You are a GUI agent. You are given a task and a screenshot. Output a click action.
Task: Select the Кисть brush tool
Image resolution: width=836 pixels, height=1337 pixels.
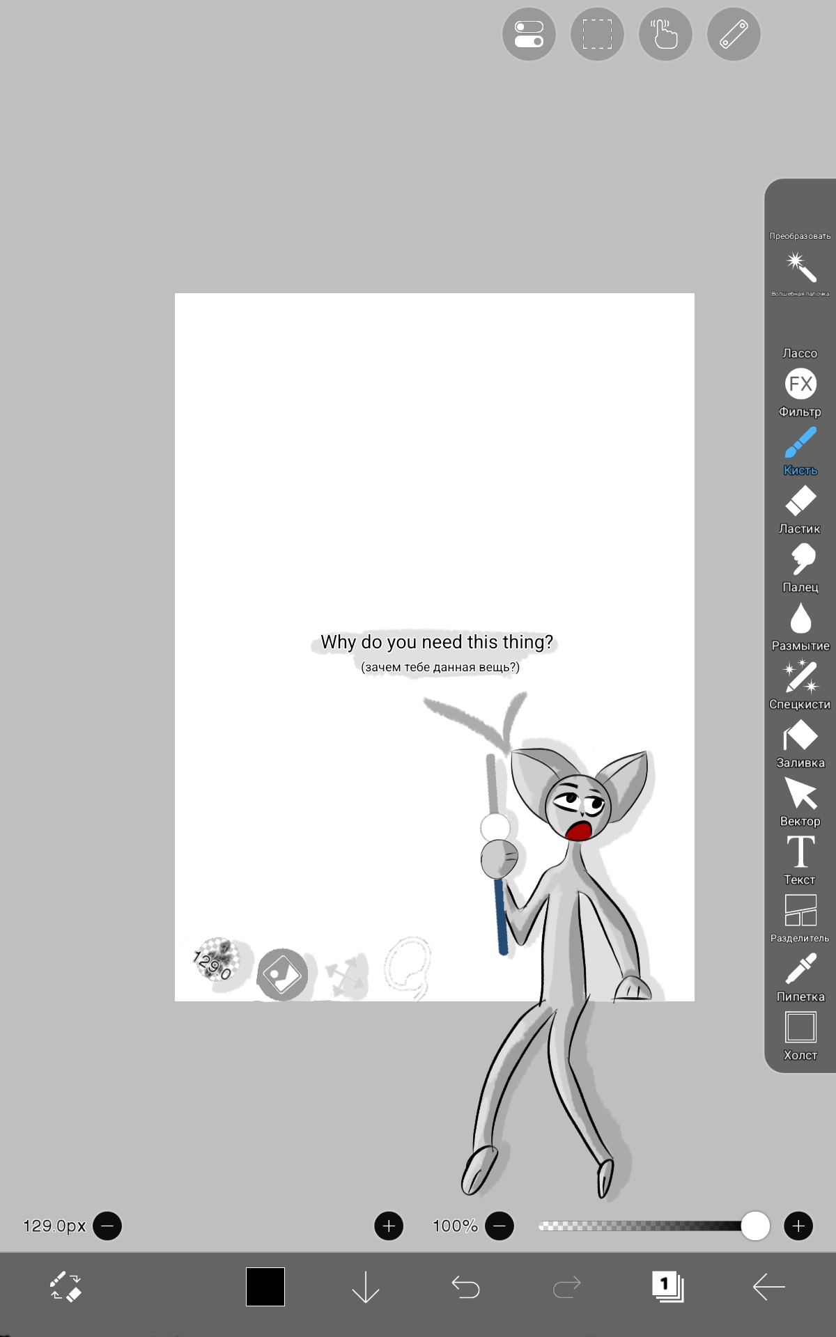point(800,451)
